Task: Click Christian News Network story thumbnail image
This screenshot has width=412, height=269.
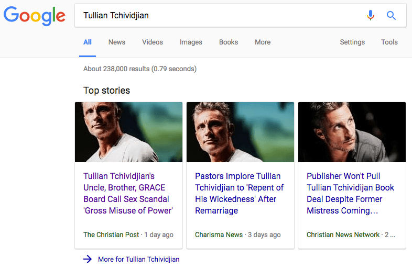Action: coord(352,132)
